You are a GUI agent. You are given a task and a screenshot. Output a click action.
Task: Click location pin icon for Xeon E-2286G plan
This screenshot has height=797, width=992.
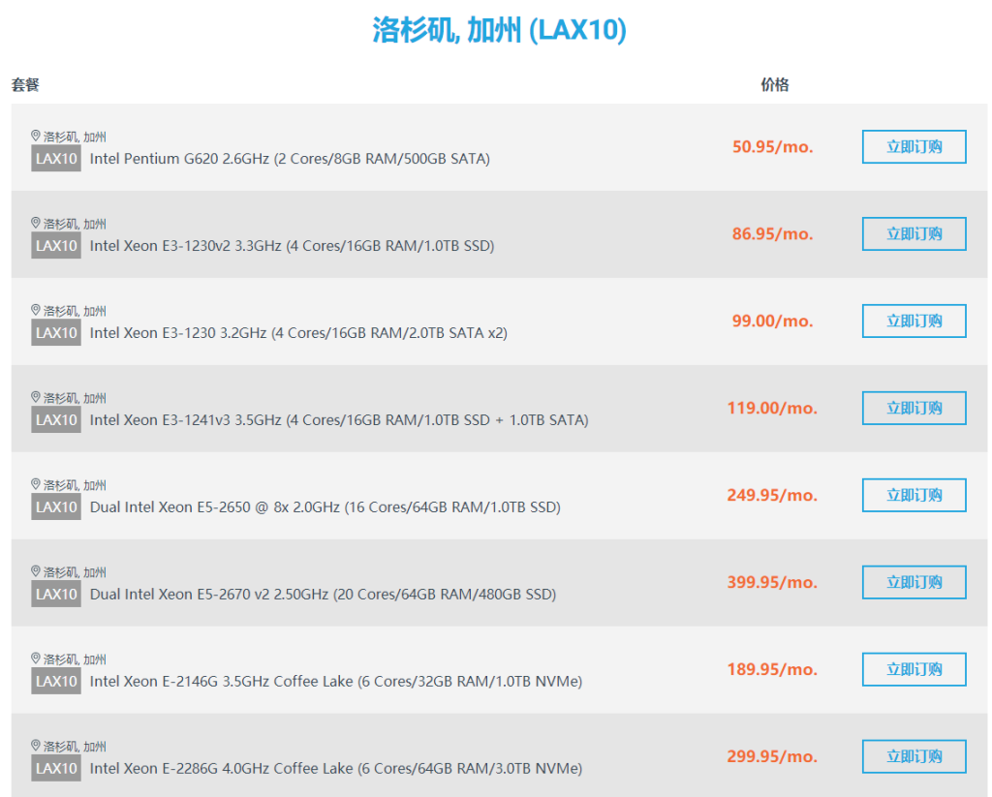click(x=36, y=747)
